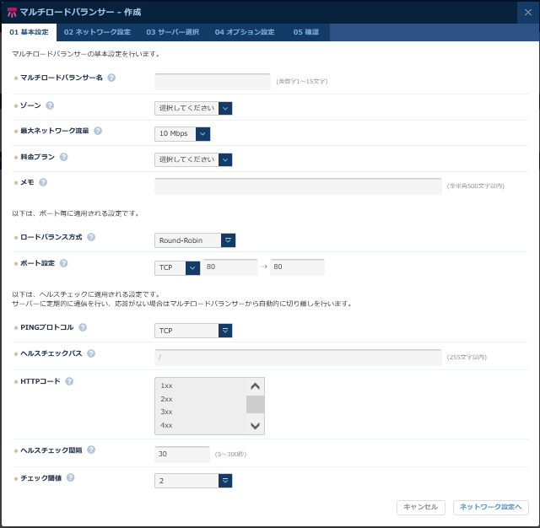Focus the destination port field after arrow
Viewport: 540px width, 528px height.
tap(297, 267)
